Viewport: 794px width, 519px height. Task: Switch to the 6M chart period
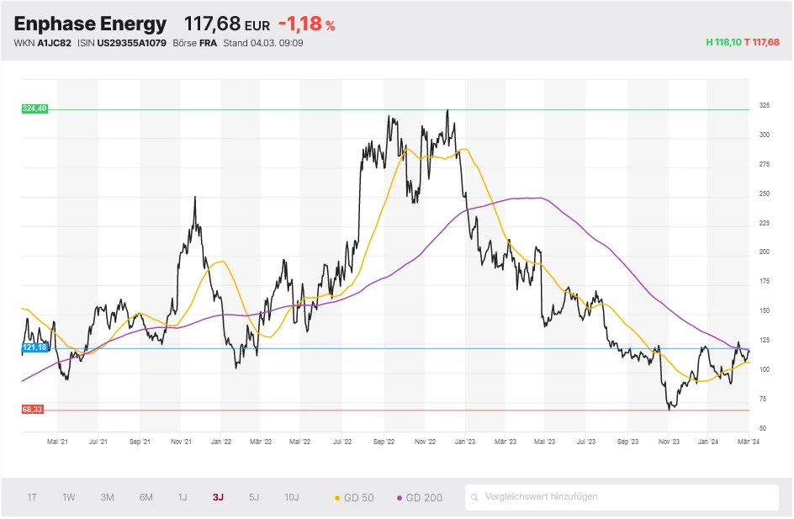tap(146, 497)
